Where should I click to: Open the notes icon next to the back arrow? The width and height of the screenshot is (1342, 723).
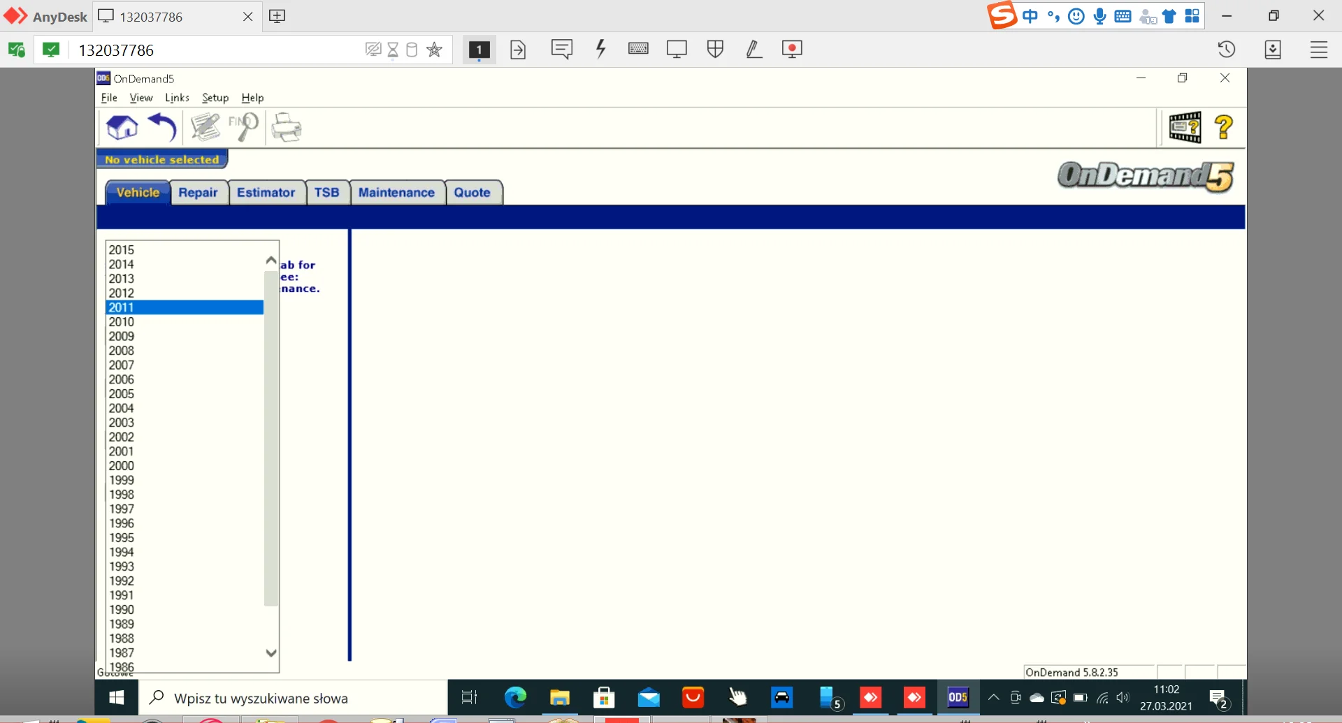205,128
